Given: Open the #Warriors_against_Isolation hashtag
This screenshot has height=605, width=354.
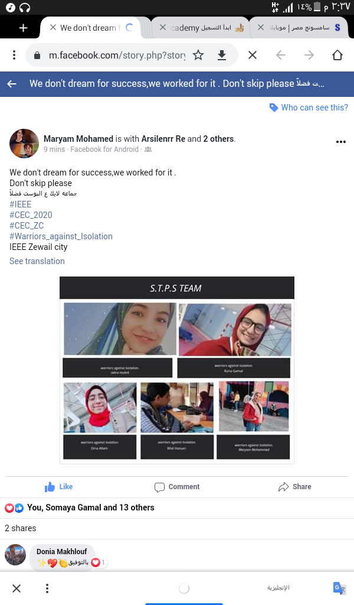Looking at the screenshot, I should pos(61,236).
